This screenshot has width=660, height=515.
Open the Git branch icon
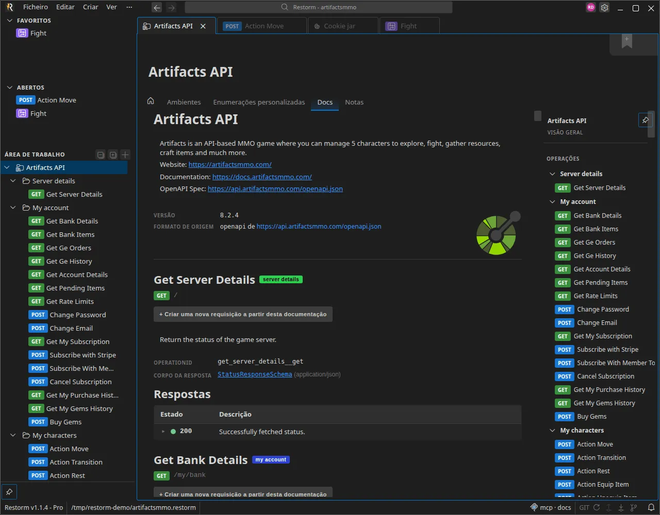coord(633,507)
